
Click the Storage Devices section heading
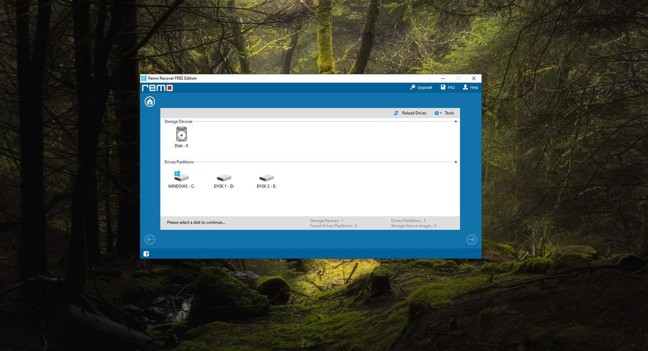click(x=178, y=122)
